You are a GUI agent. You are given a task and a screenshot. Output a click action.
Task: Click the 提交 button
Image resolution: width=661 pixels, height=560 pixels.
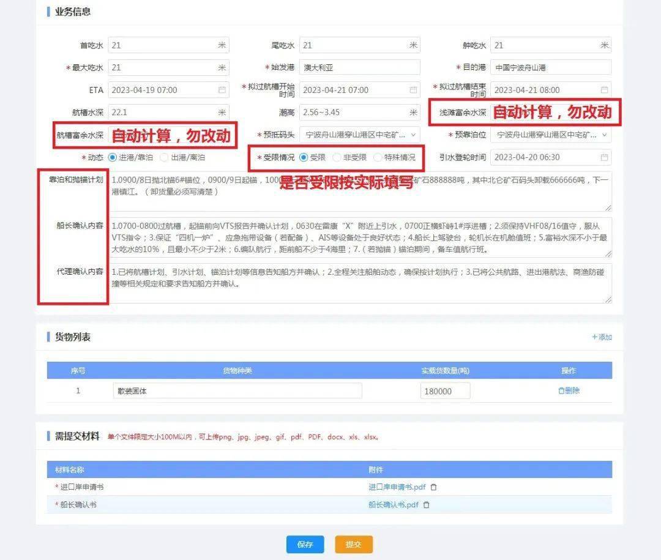(353, 543)
